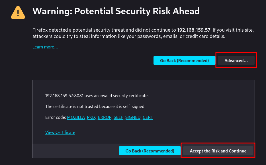Click the 'certificate is not trusted because it is self-signed' line
Viewport: 266px width, 165px height.
click(x=95, y=107)
